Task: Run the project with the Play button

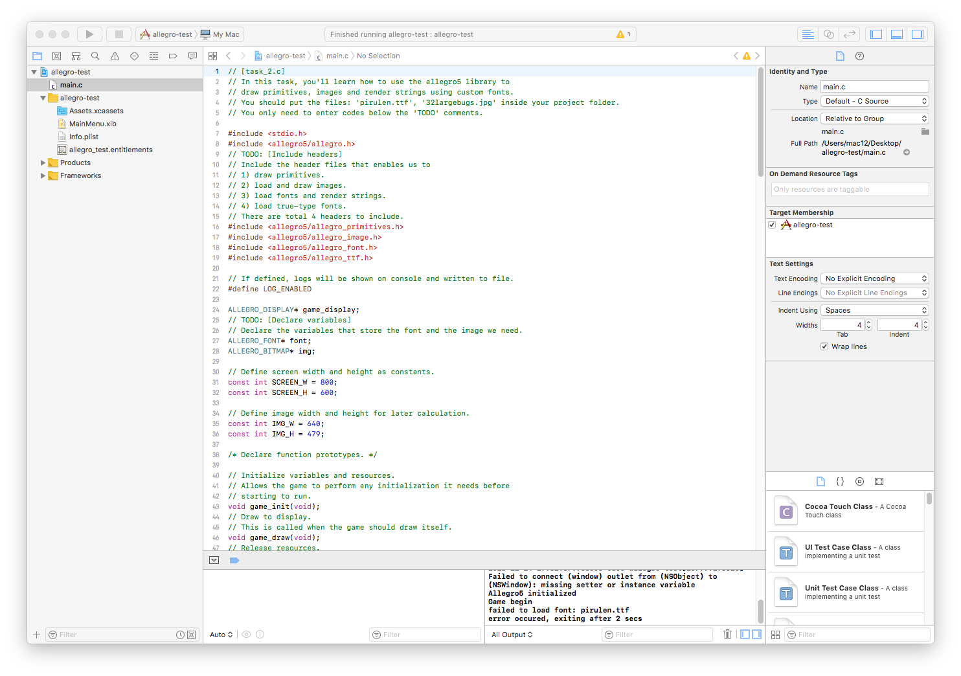Action: (89, 34)
